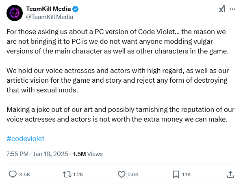This screenshot has height=184, width=243.
Task: Click the paragraph starting 'For those asking us'
Action: click(x=118, y=41)
